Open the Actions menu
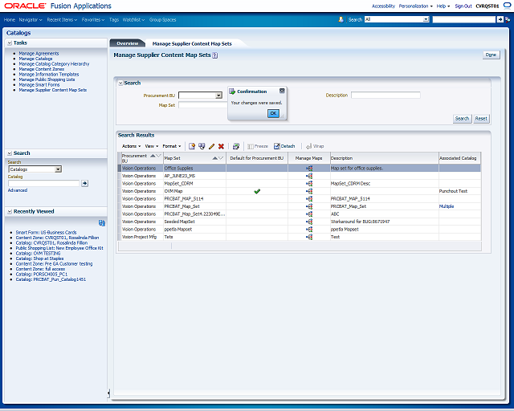 [x=131, y=146]
